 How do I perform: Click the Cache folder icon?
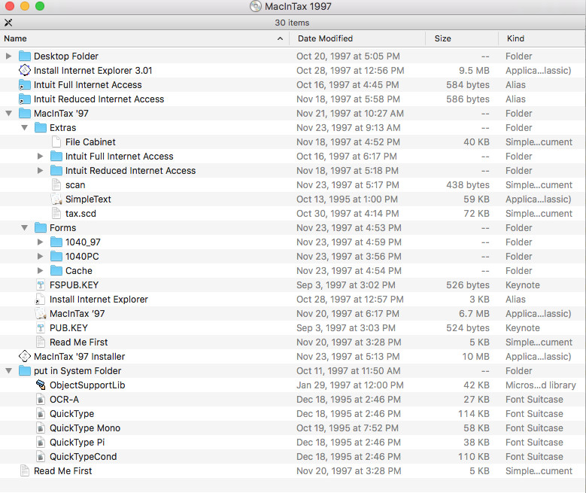pos(56,270)
